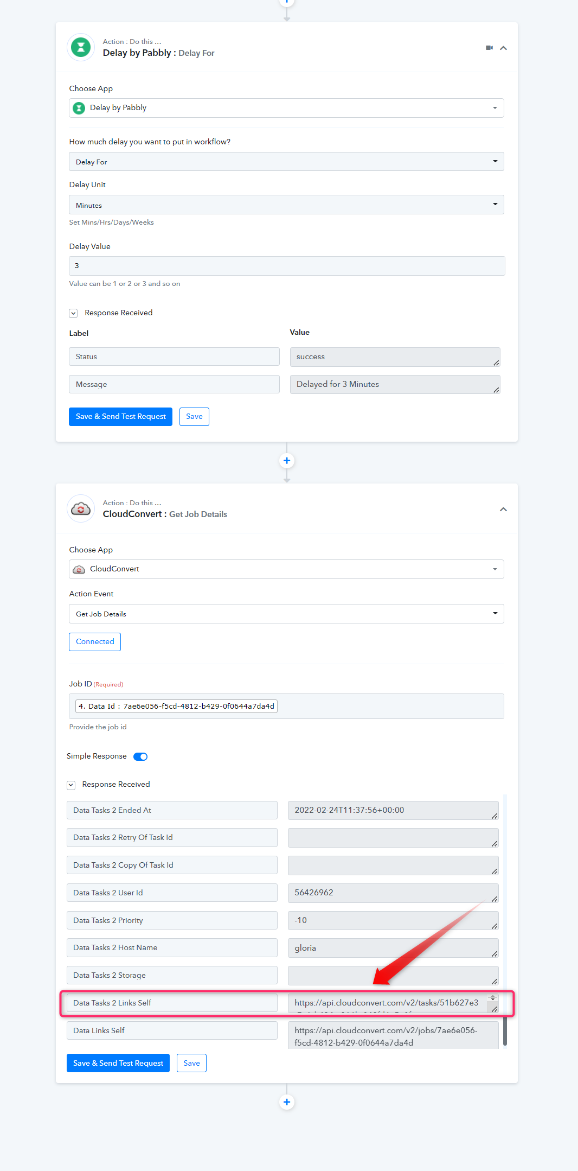Click the empty Retry Of Task Id value field

pos(393,838)
